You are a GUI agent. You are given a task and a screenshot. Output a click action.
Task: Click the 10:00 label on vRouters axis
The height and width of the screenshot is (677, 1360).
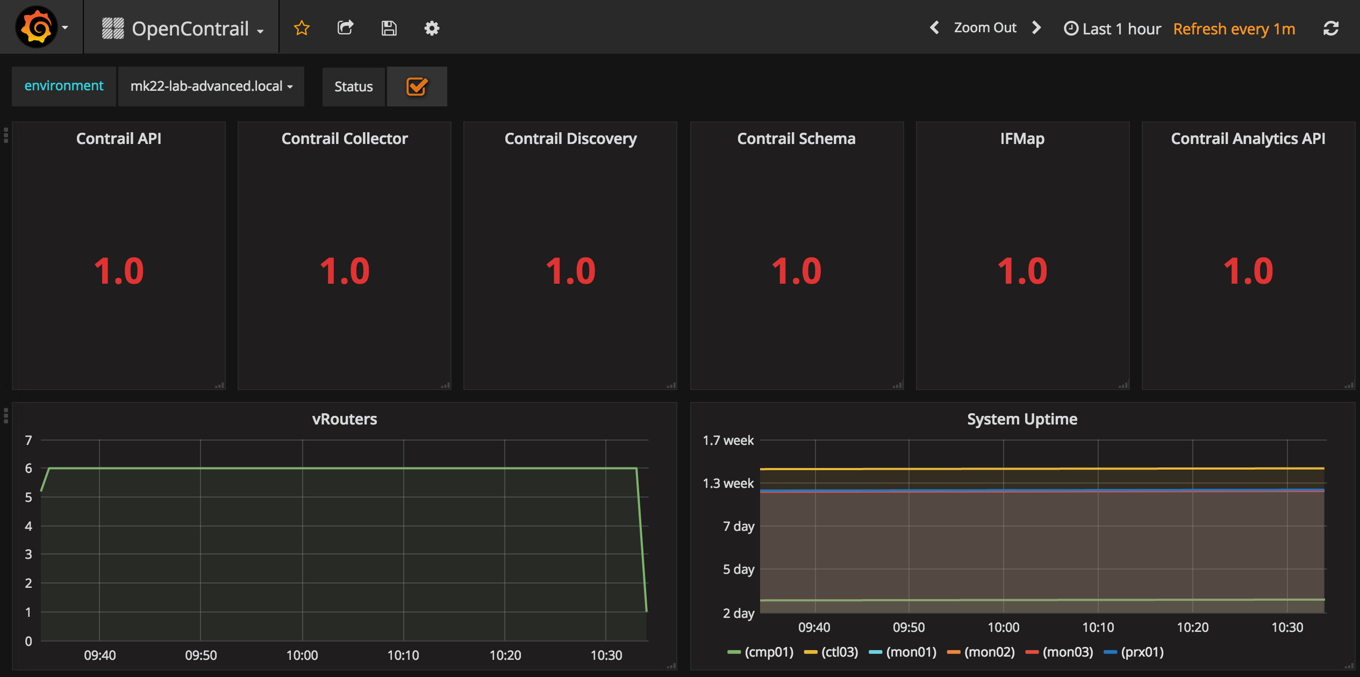pyautogui.click(x=302, y=656)
